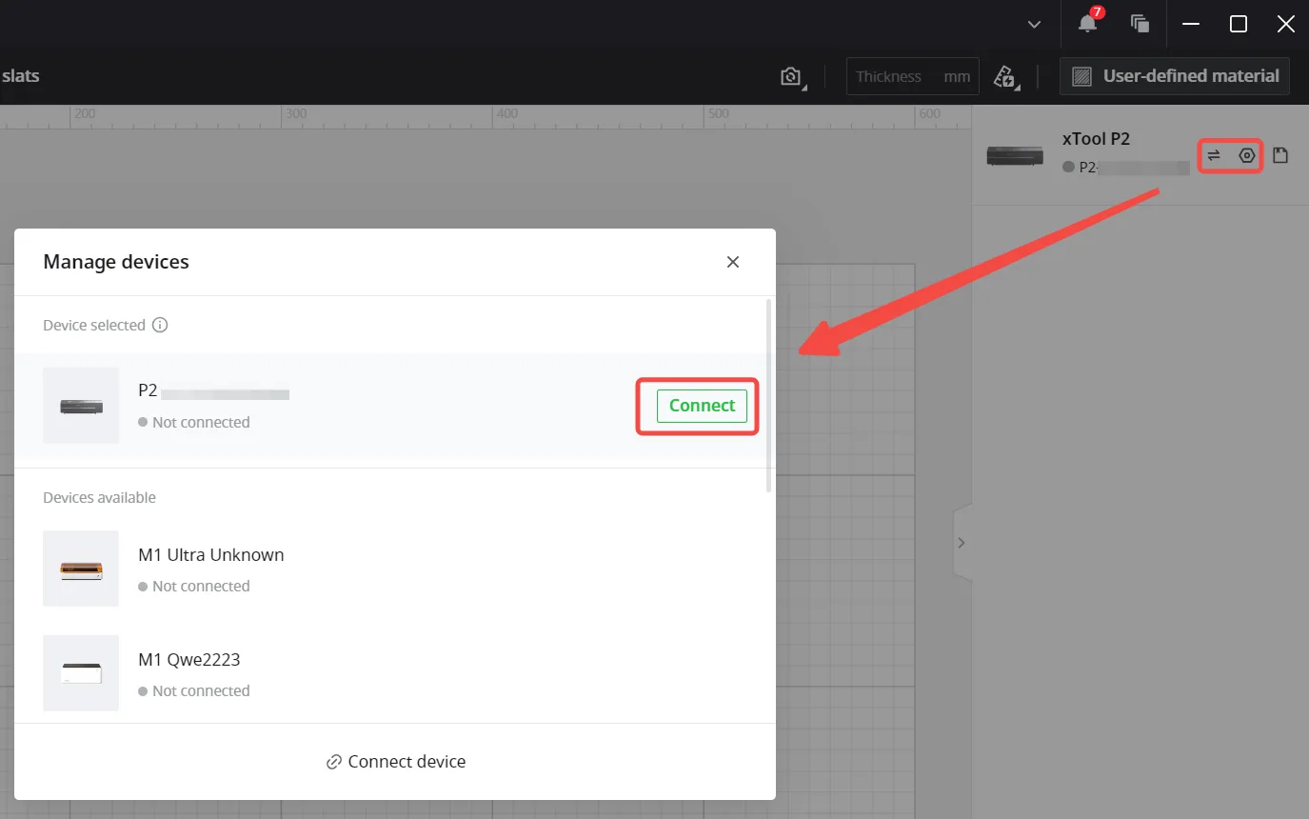Open the material settings icon beside Thickness
1309x819 pixels.
(x=1005, y=77)
